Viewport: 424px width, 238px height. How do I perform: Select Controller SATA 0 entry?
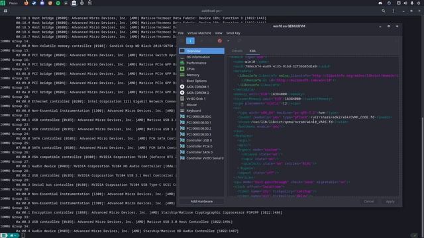[201, 152]
